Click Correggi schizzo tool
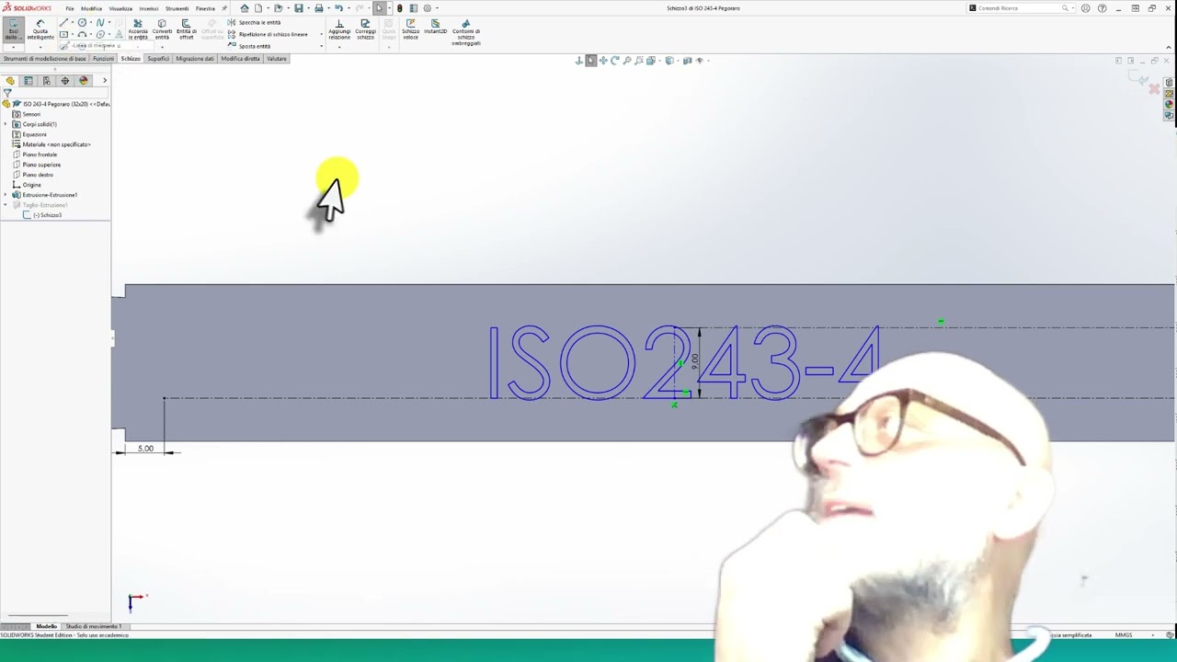The height and width of the screenshot is (662, 1177). (x=365, y=29)
